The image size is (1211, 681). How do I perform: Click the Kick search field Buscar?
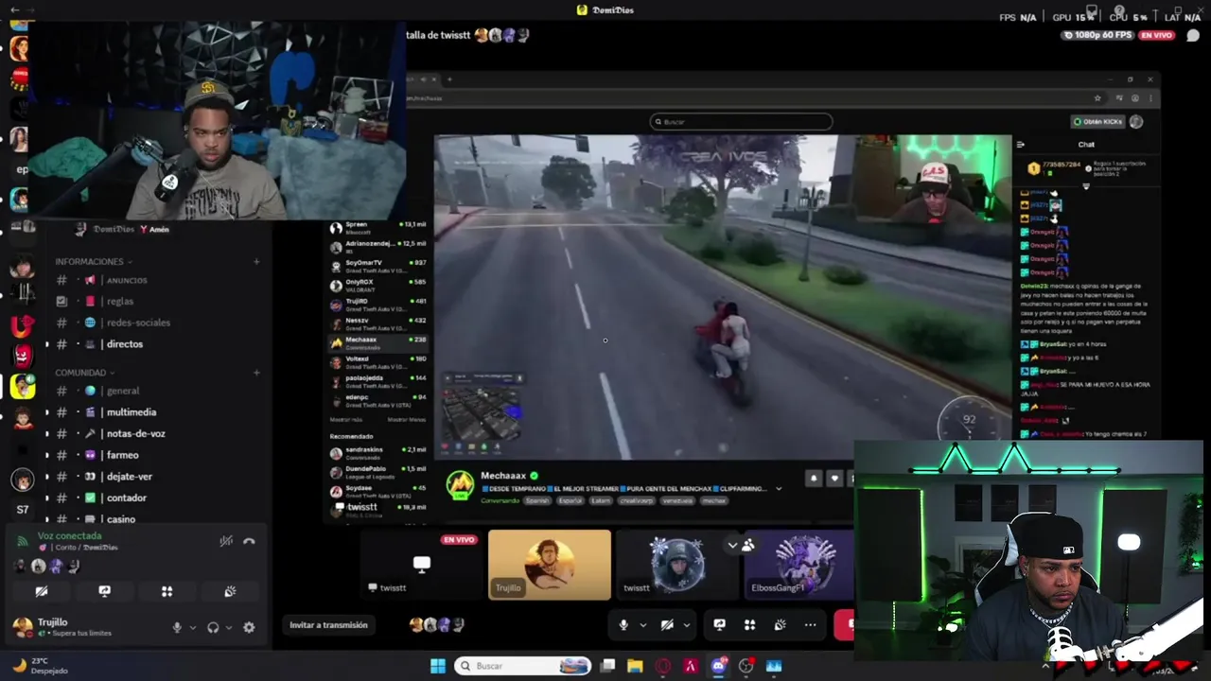(741, 121)
